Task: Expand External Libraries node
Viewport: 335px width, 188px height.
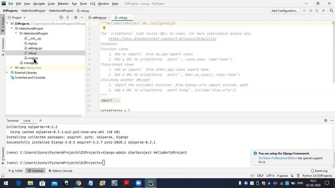Action: (7, 73)
